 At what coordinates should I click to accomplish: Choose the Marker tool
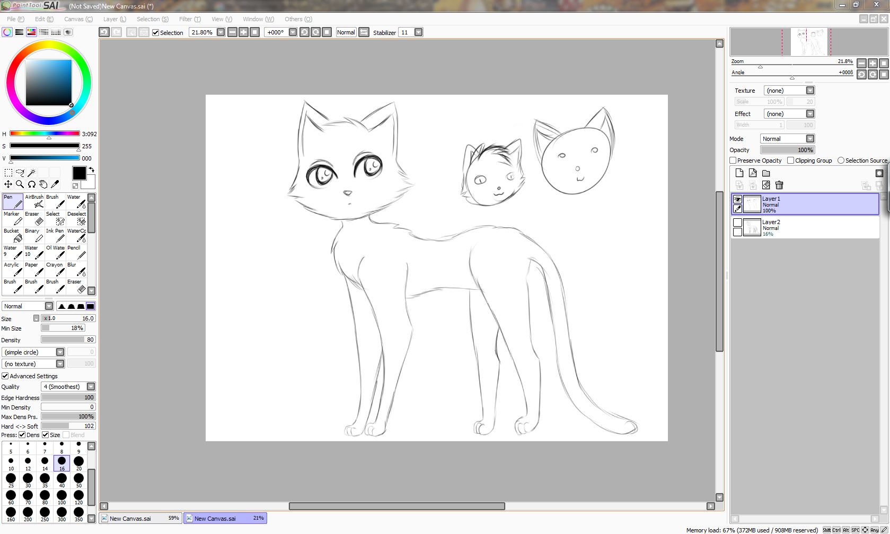coord(13,218)
